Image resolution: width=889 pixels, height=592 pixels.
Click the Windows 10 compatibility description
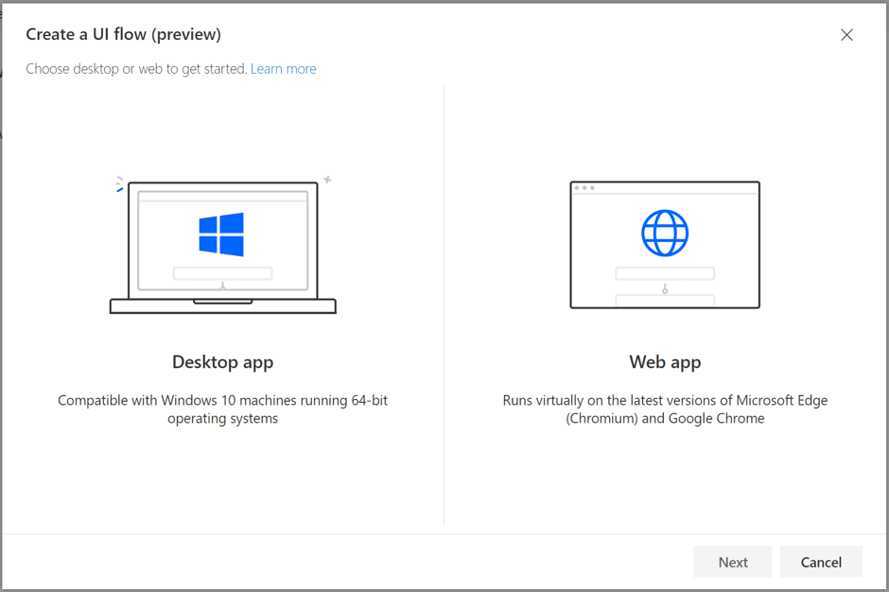click(223, 409)
